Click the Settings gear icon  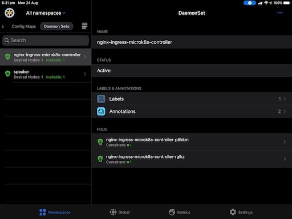click(x=233, y=212)
